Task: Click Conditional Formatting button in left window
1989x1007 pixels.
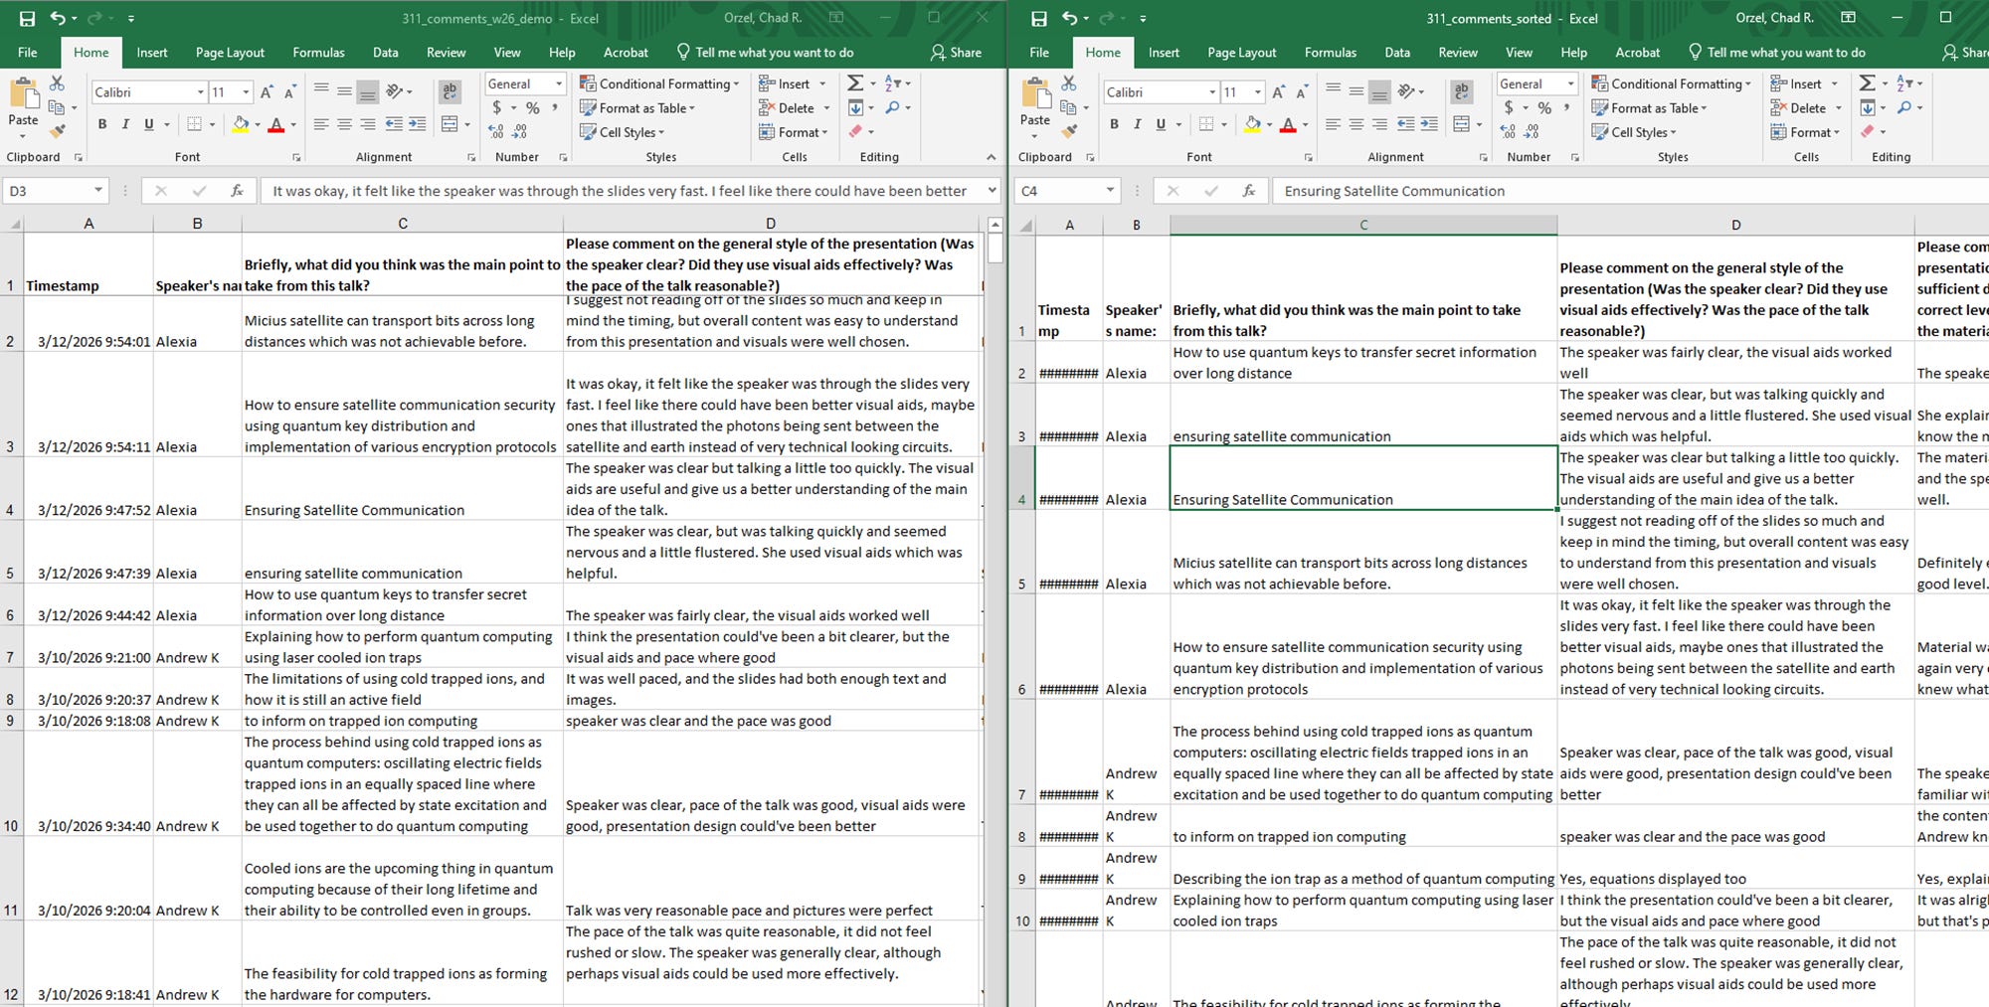Action: 659,84
